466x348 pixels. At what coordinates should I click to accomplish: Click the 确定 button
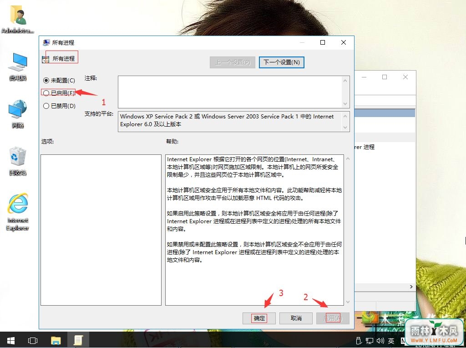[x=259, y=318]
